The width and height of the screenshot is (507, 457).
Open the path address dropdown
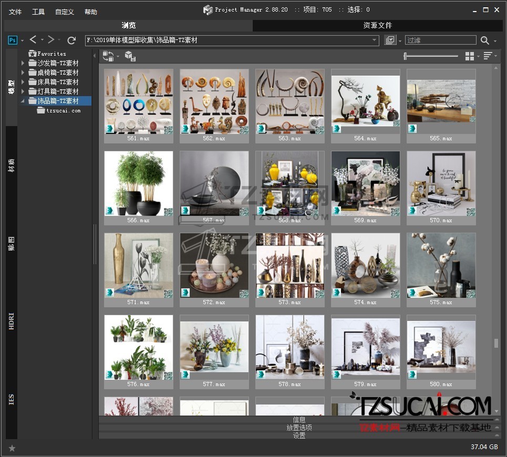(x=374, y=40)
